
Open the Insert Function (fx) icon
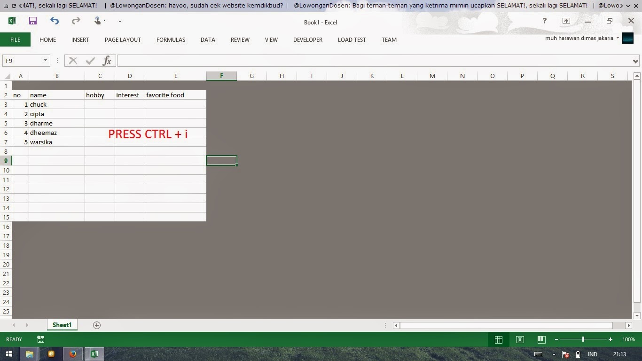point(107,61)
